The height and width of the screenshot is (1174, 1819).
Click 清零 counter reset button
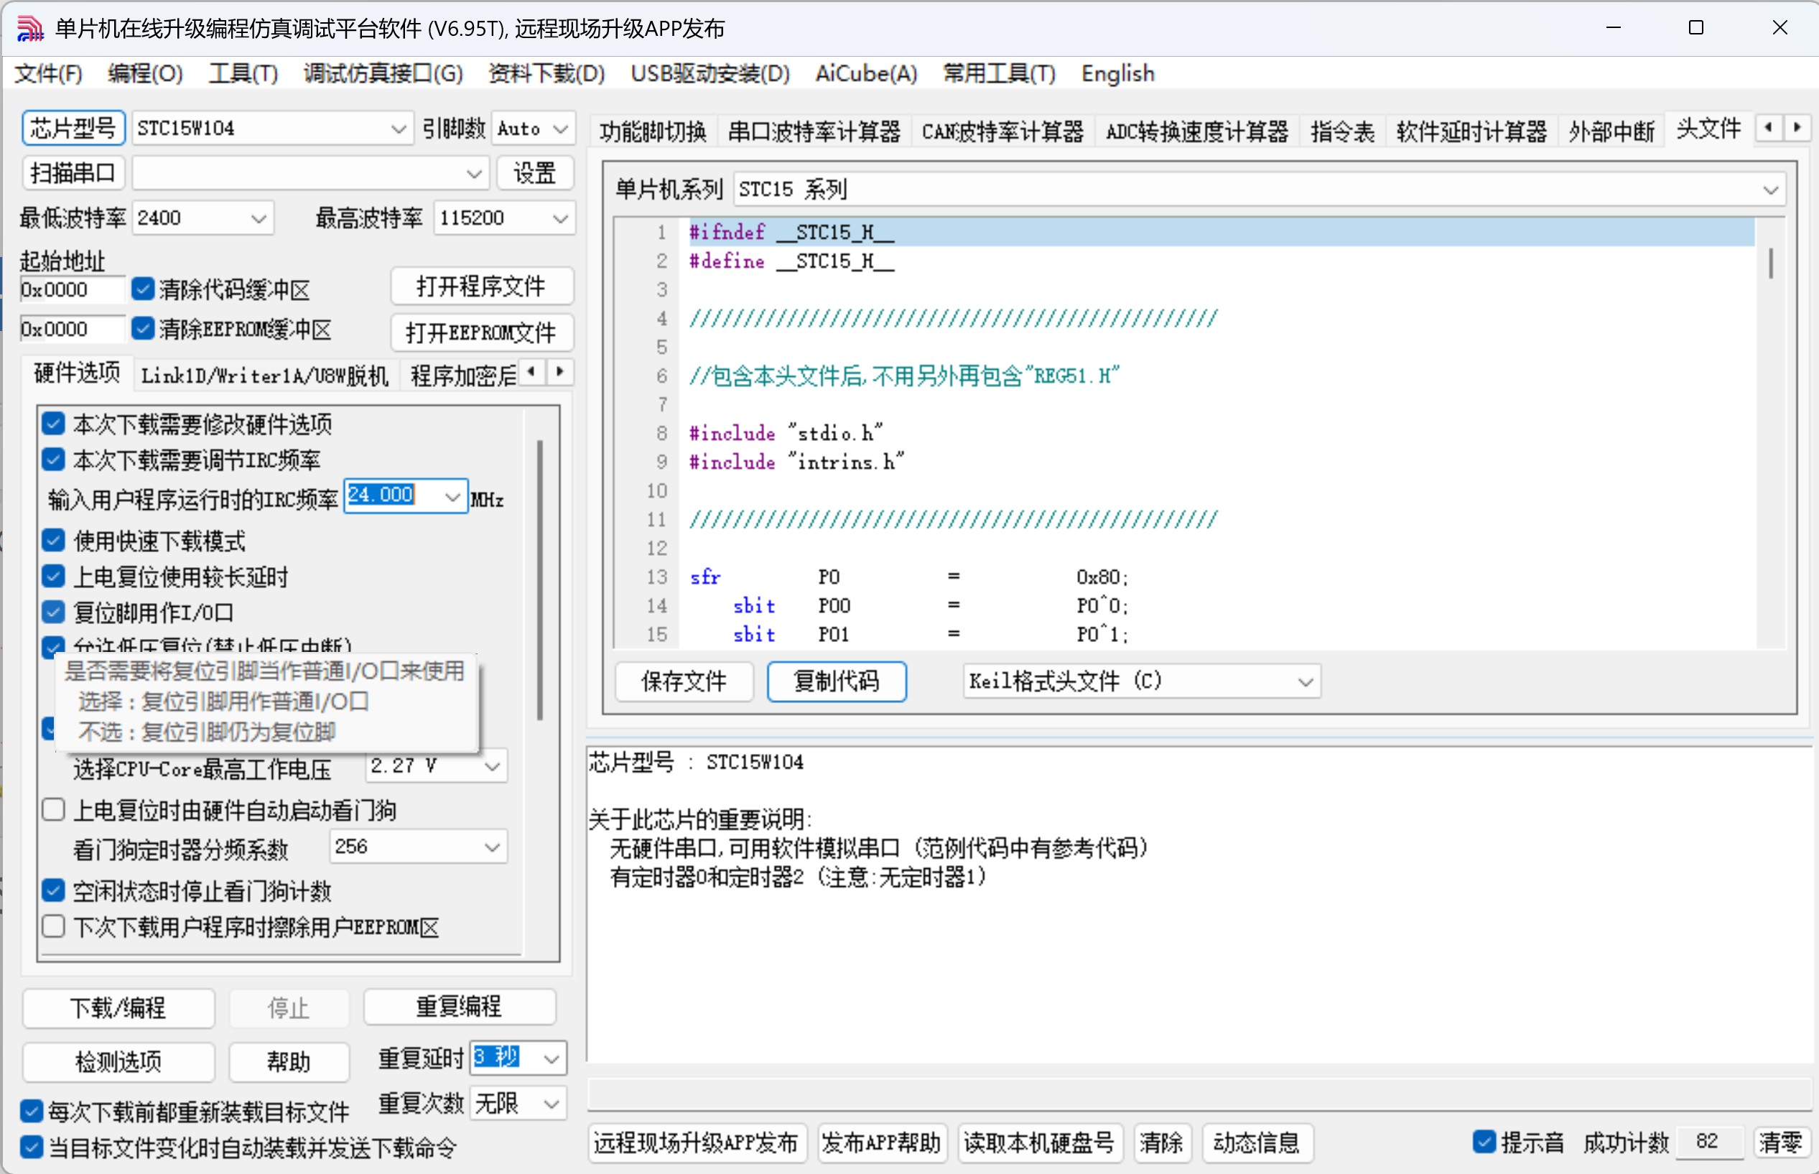[x=1780, y=1141]
